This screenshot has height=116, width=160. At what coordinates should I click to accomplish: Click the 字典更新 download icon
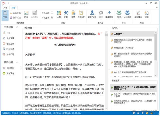pyautogui.click(x=109, y=14)
